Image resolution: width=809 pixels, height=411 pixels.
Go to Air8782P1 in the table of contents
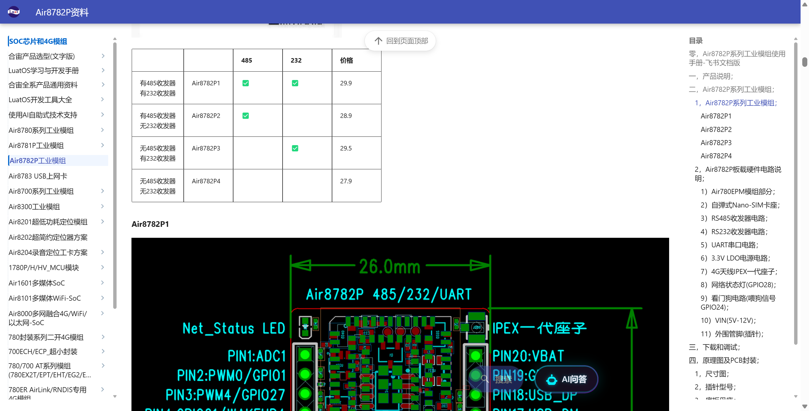tap(716, 116)
